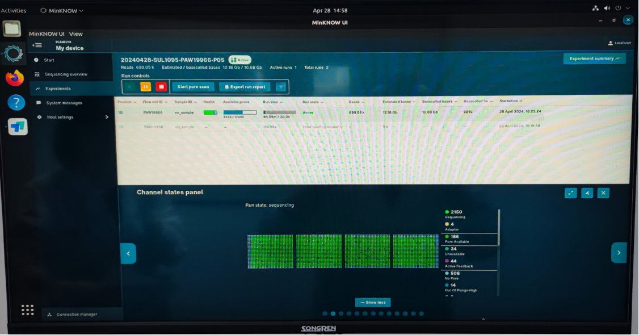Screen dimensions: 639x335
Task: Start a pore scan
Action: pos(193,86)
